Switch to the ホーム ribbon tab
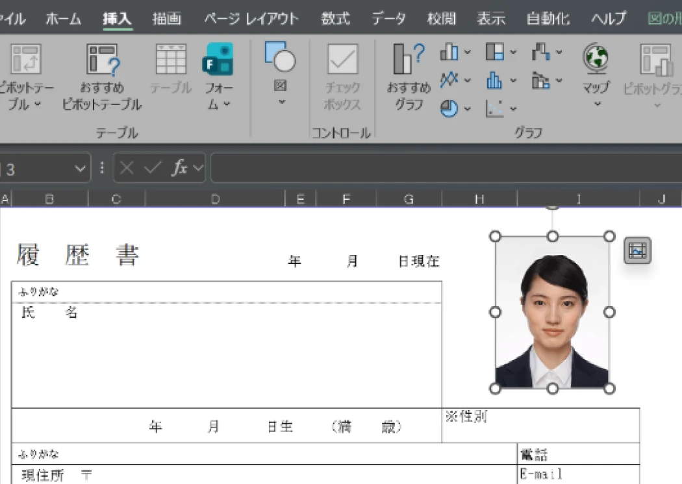Image resolution: width=682 pixels, height=484 pixels. [x=62, y=19]
